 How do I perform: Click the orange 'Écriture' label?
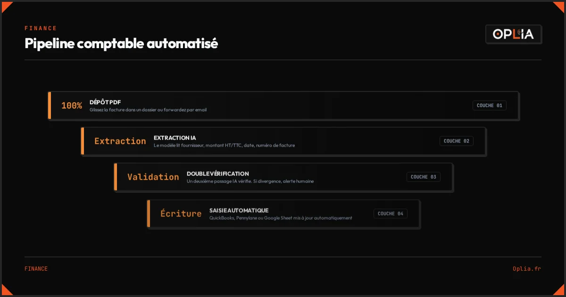[181, 214]
